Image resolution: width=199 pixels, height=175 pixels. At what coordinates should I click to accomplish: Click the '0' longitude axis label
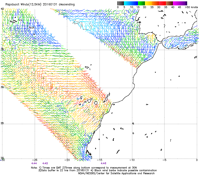tap(197, 160)
